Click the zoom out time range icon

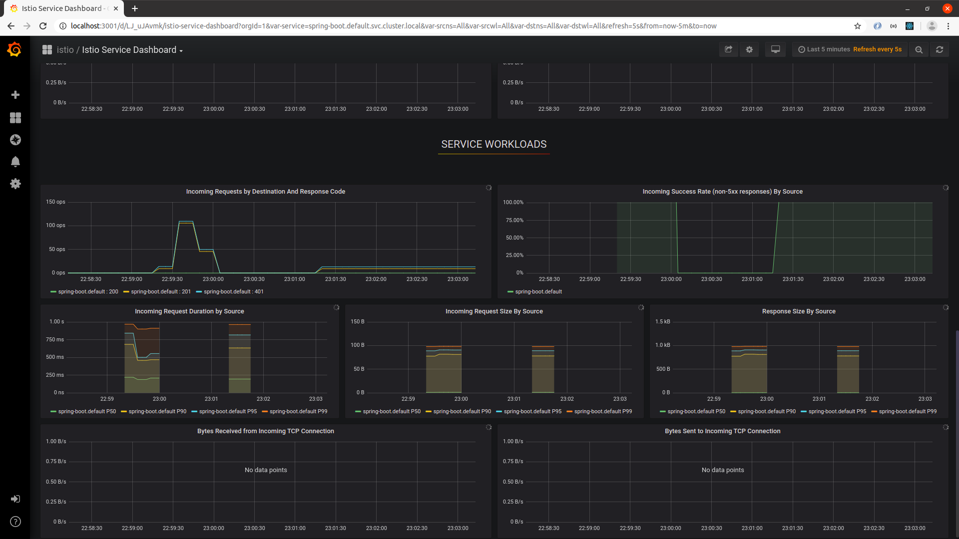coord(919,49)
